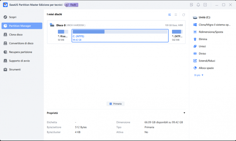
Task: Click I miei dischi heading
Action: pos(54,14)
